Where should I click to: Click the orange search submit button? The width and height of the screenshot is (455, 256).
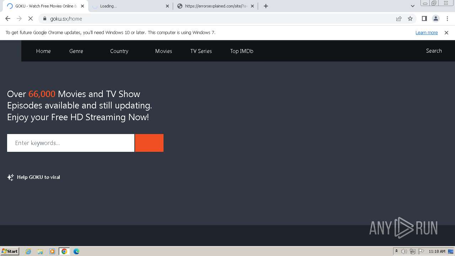[149, 143]
